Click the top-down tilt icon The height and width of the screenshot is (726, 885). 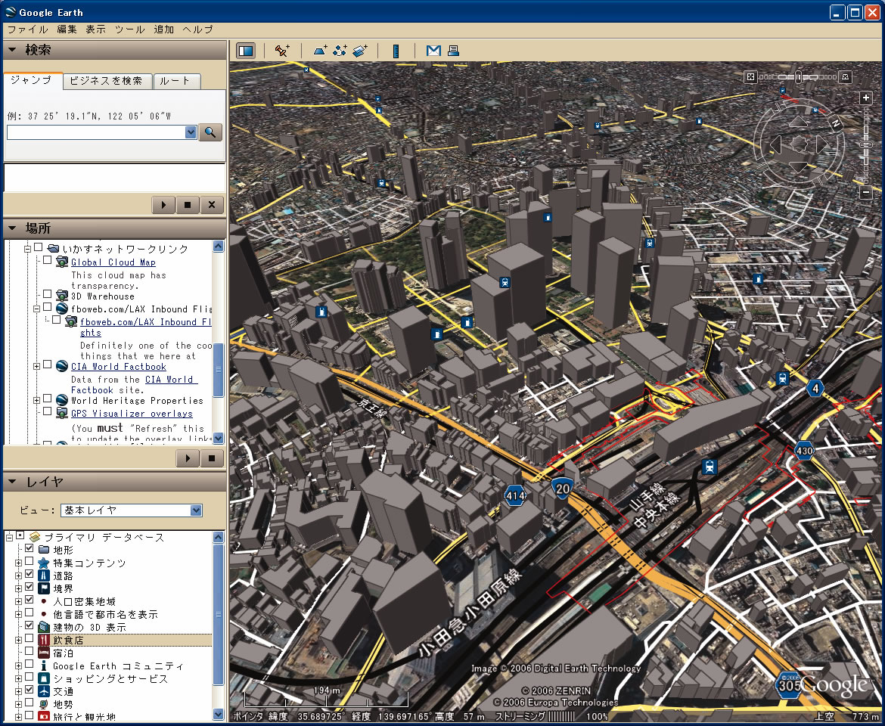point(750,76)
